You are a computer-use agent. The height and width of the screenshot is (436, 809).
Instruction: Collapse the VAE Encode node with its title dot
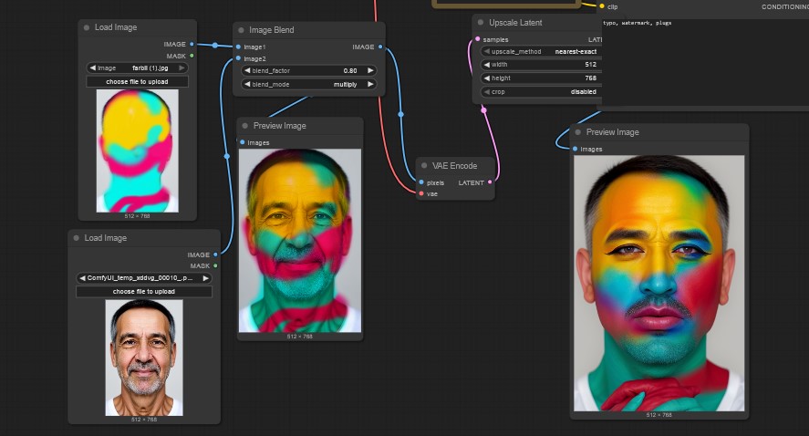[x=424, y=166]
